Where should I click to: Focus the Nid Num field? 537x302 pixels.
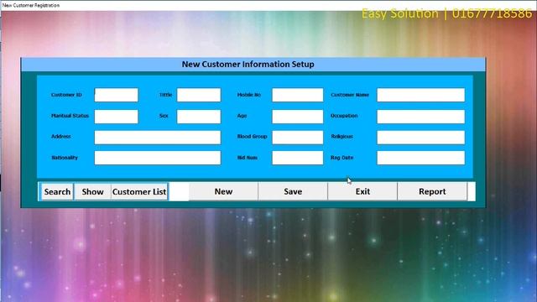[298, 158]
